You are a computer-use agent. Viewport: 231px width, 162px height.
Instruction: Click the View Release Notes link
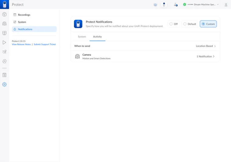21,44
